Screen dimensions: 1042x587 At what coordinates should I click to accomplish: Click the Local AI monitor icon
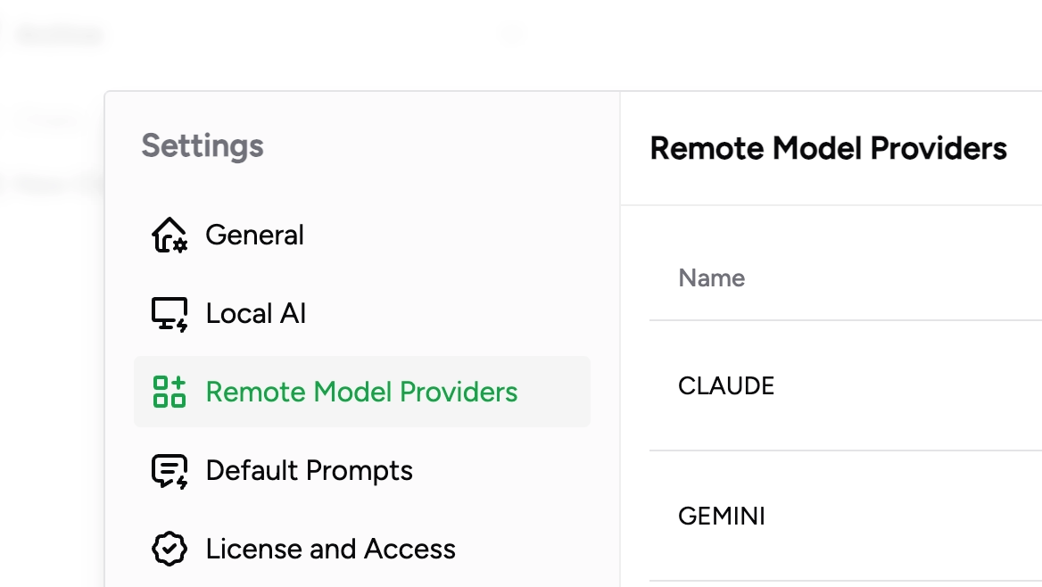pyautogui.click(x=170, y=313)
